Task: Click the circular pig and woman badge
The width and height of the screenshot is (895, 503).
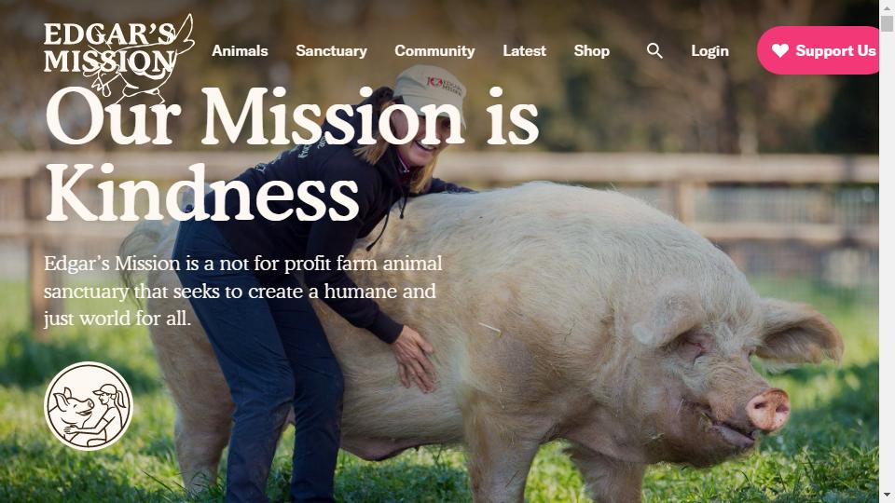Action: click(x=89, y=406)
